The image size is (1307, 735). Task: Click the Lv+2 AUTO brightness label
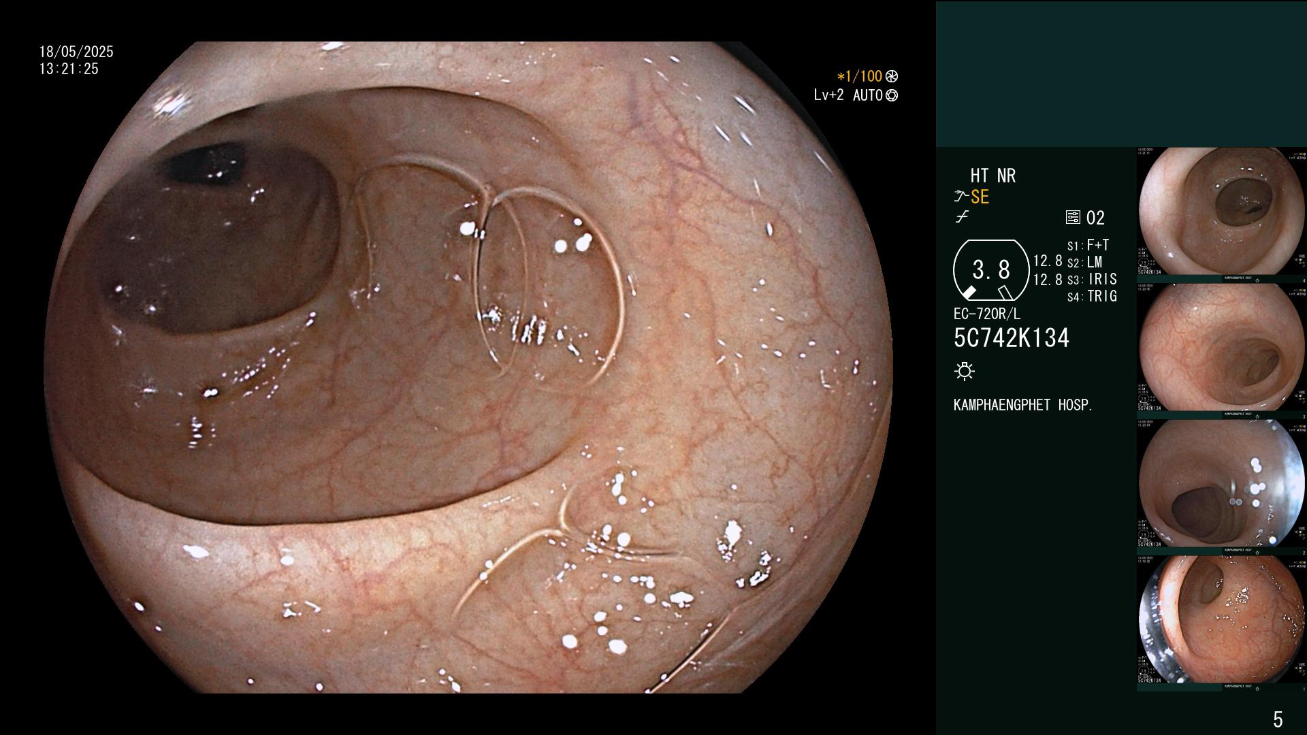pos(848,95)
